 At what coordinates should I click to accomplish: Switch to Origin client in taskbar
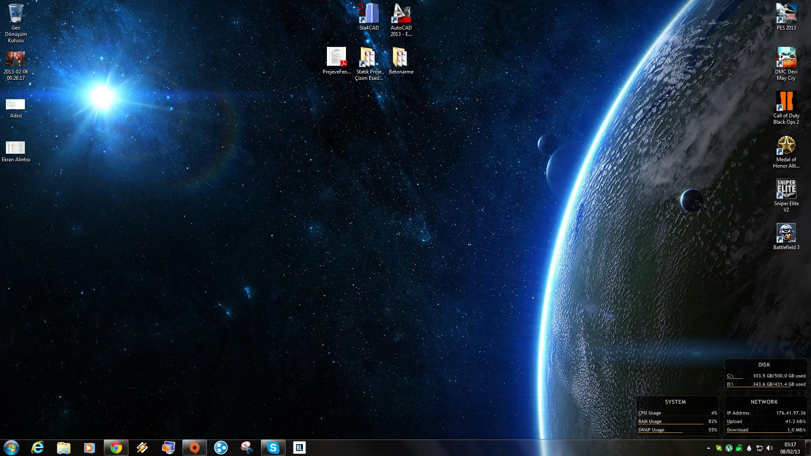click(195, 448)
